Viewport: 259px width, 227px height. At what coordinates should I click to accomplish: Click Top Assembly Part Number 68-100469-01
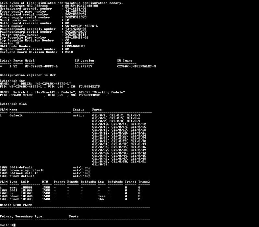click(x=77, y=38)
